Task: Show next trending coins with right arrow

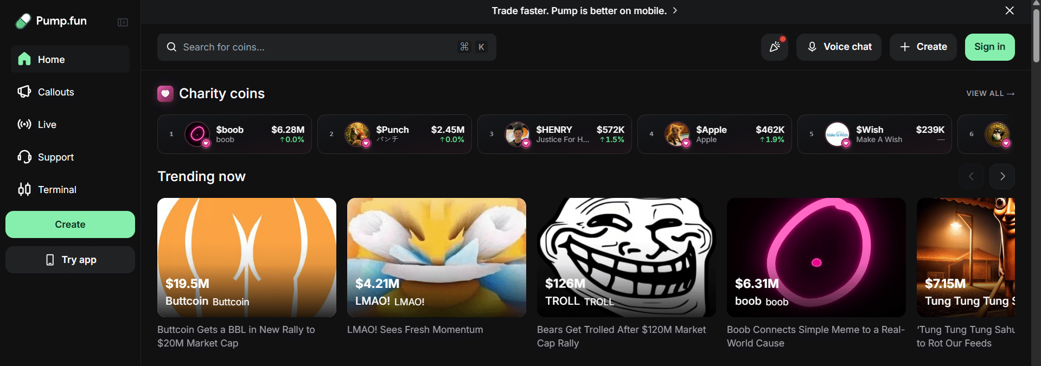Action: coord(1002,176)
